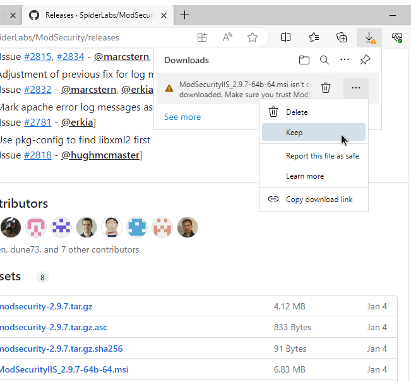The width and height of the screenshot is (411, 382).
Task: Open issue #2815 link
Action: tap(37, 57)
